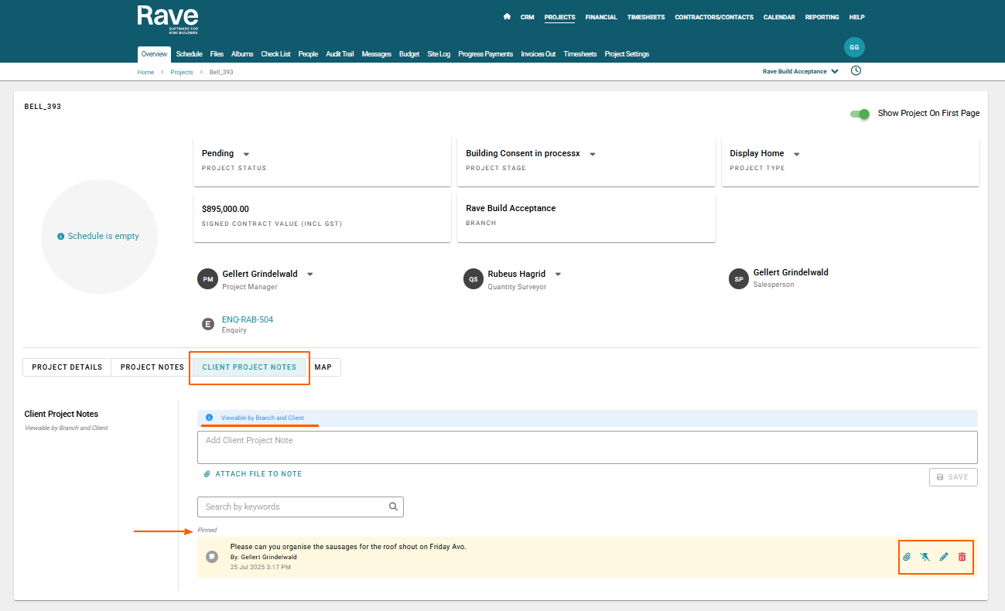Toggle Show Project On First Page switch
Viewport: 1005px width, 611px height.
point(860,114)
